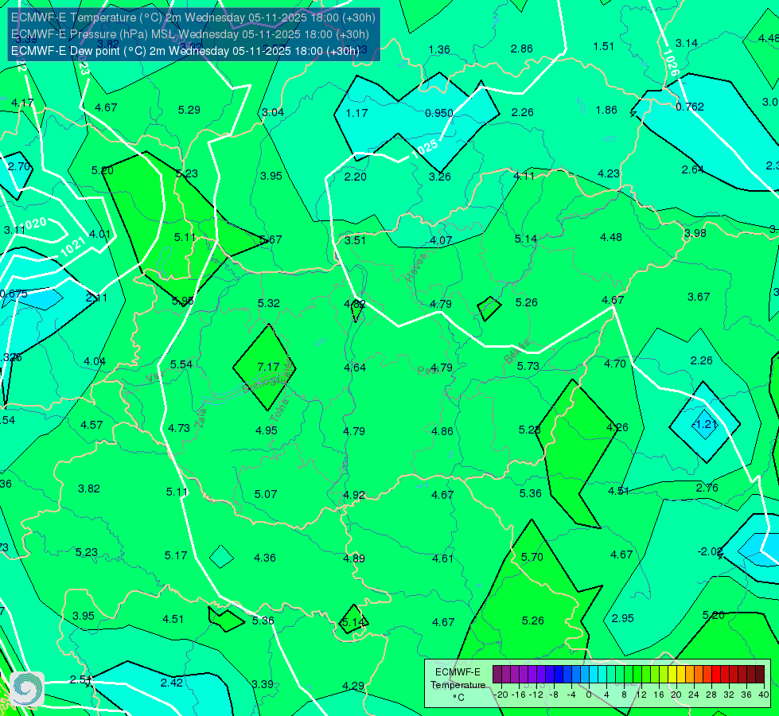Click the 4.86 temperature value
This screenshot has width=779, height=716.
(x=442, y=430)
